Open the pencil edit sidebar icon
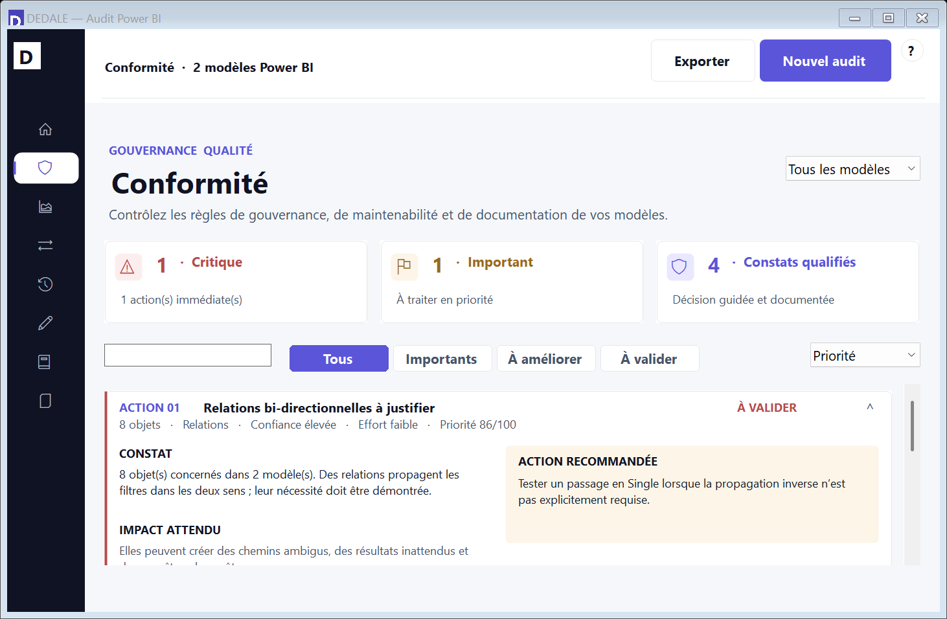The image size is (947, 619). click(45, 323)
